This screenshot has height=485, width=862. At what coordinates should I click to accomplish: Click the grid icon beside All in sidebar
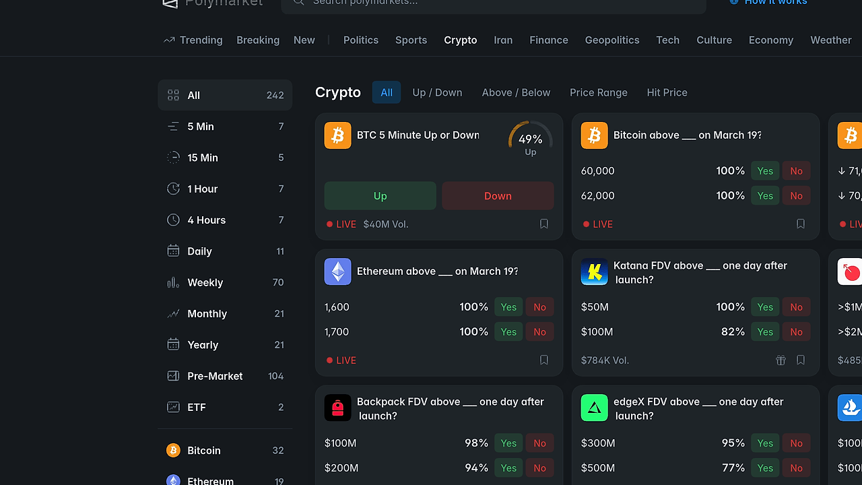click(x=173, y=95)
